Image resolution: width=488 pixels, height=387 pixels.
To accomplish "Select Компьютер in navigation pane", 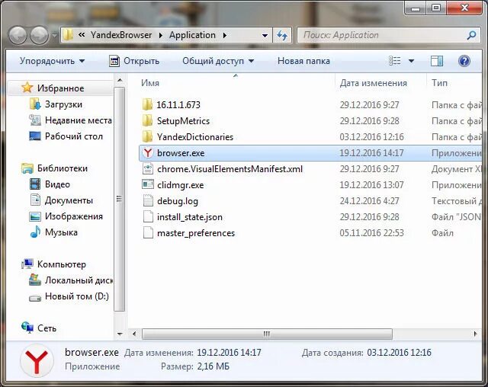I will click(x=61, y=264).
